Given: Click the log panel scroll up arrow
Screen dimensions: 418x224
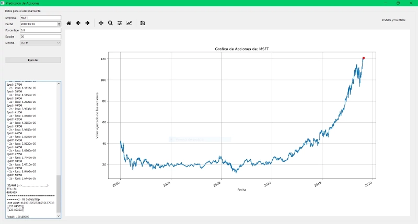Looking at the screenshot, I should 59,84.
